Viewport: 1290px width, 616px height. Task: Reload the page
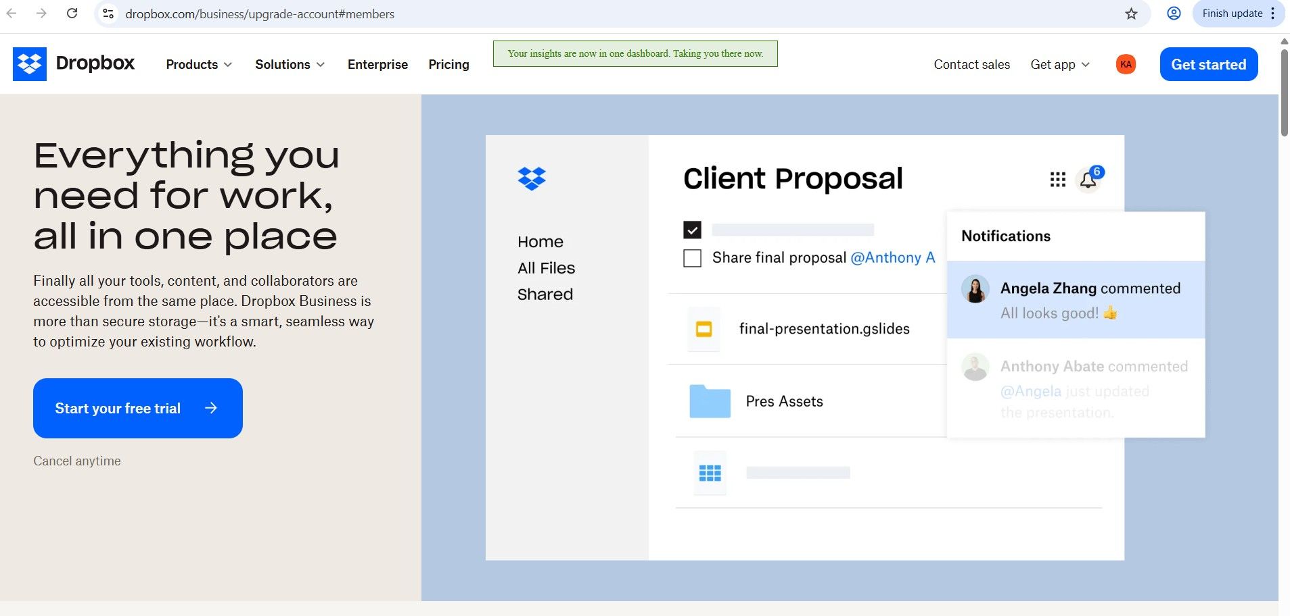tap(72, 14)
